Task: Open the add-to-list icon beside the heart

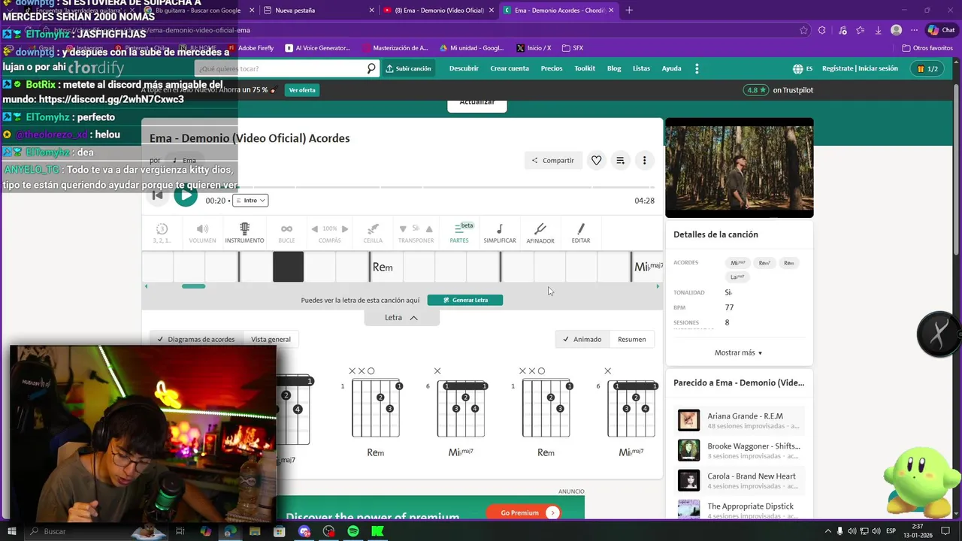Action: (x=620, y=160)
